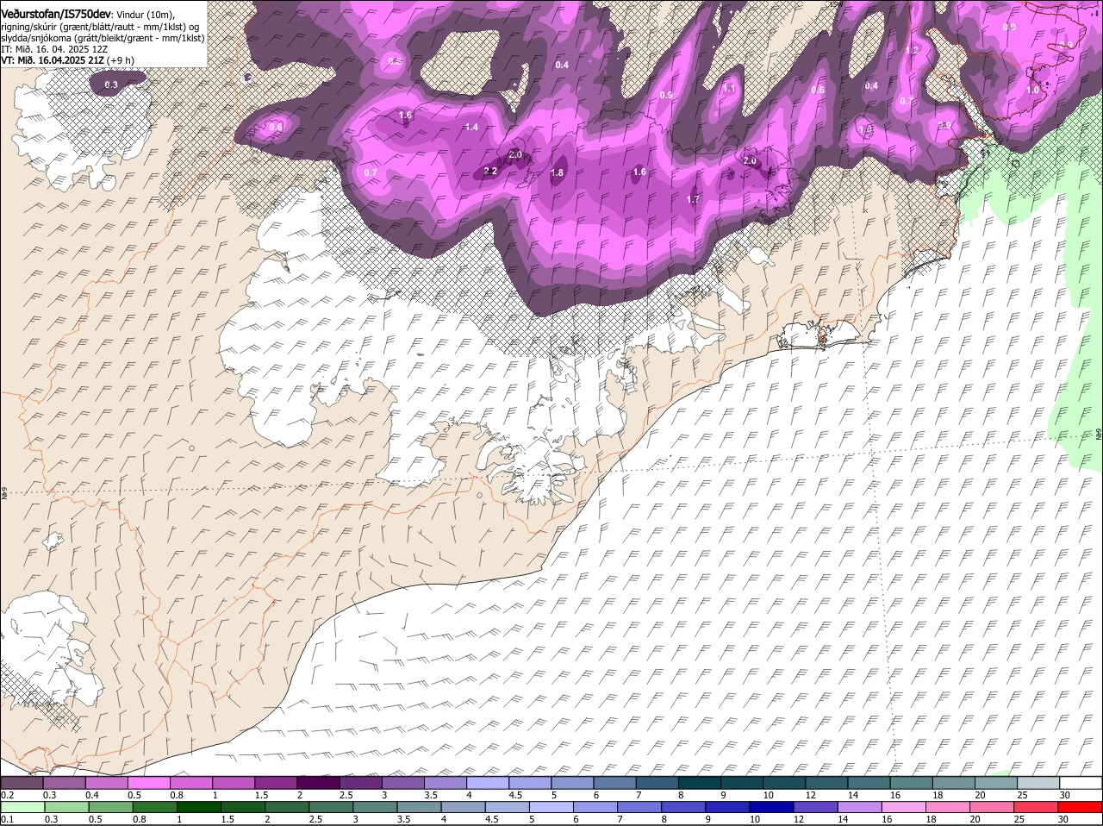Select the navy blue 10 swatch in lower legend
Image resolution: width=1103 pixels, height=826 pixels.
[x=771, y=807]
